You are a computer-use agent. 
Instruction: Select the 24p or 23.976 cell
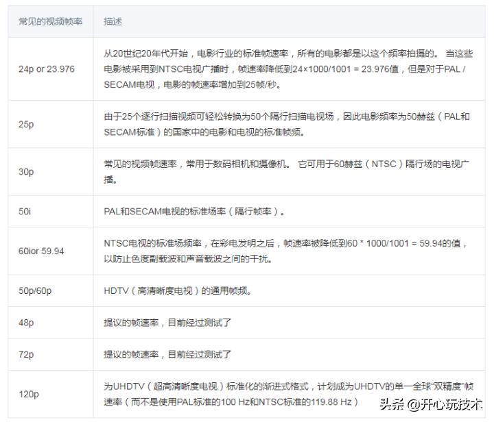coord(50,69)
